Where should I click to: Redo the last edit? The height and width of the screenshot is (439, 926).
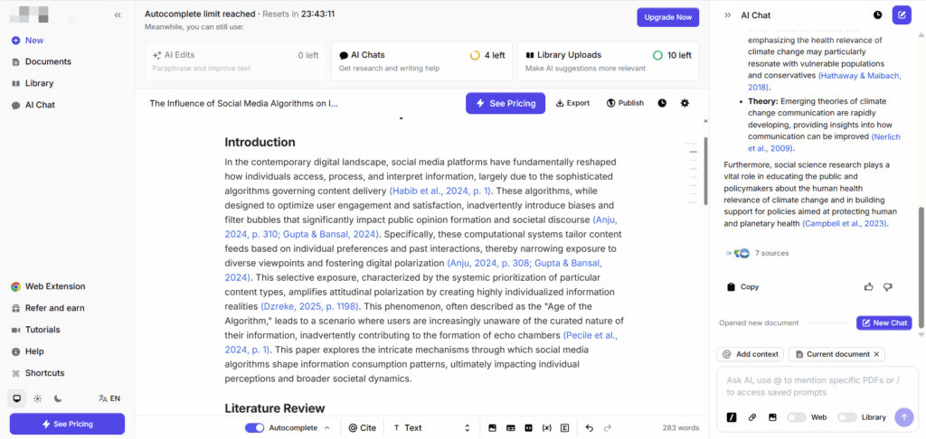(608, 428)
